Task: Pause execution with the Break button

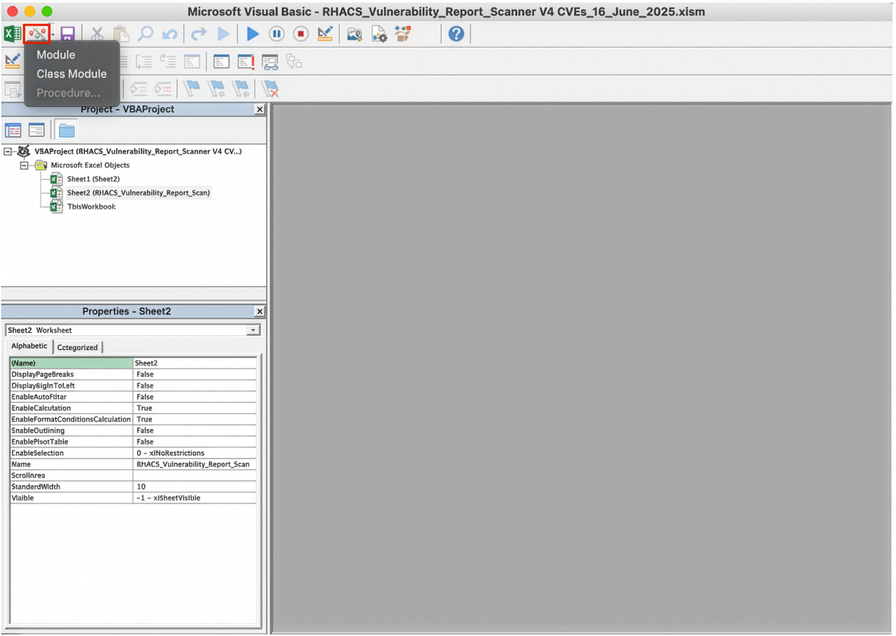Action: click(276, 34)
